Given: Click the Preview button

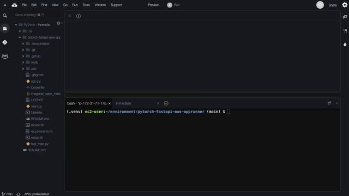Looking at the screenshot, I should (x=153, y=5).
